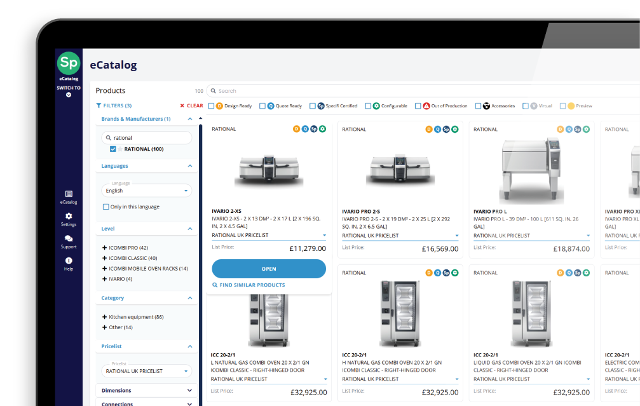Click the Configurable badge on iVario Pro L
Viewport: 640px width, 406px height.
(586, 130)
